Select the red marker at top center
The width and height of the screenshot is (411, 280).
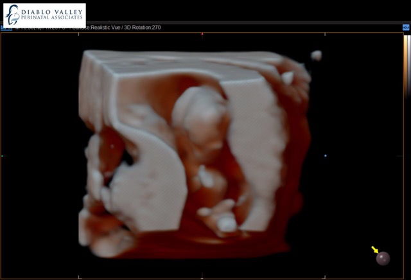[202, 34]
